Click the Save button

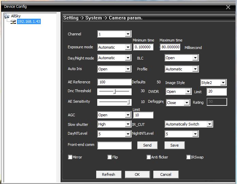[x=174, y=145]
